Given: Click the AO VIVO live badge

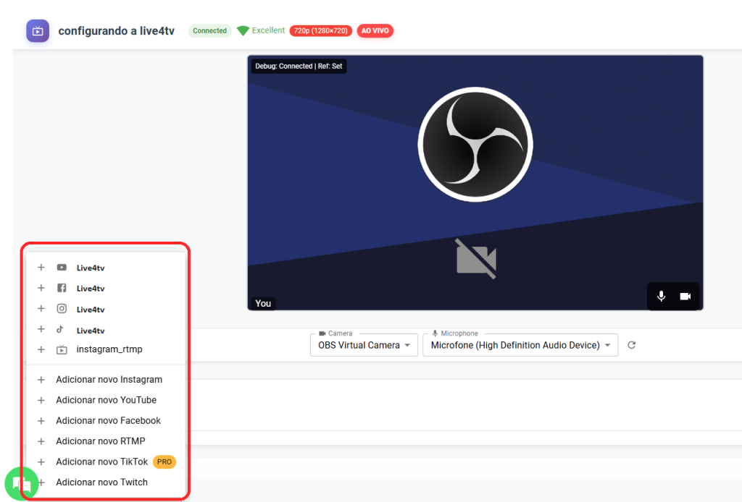Looking at the screenshot, I should tap(375, 30).
